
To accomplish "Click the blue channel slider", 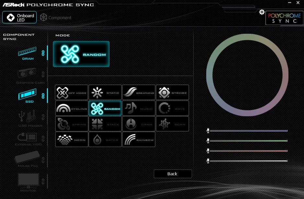I will pyautogui.click(x=247, y=131).
